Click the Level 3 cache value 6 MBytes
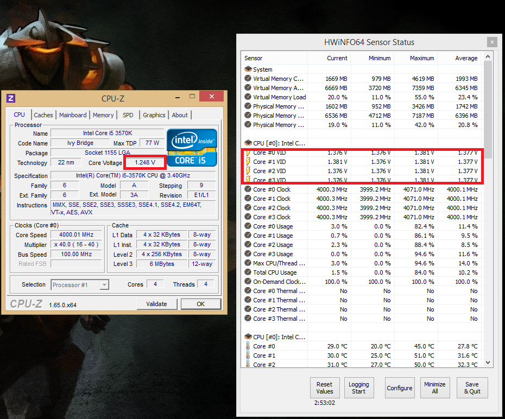Screen dimensions: 505x419 [162, 264]
